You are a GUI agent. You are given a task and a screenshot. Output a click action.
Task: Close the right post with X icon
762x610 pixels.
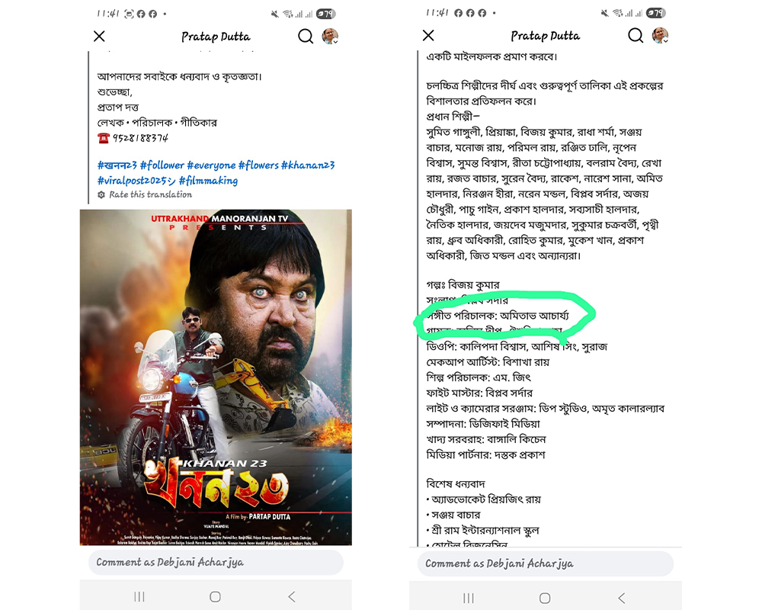[x=428, y=35]
